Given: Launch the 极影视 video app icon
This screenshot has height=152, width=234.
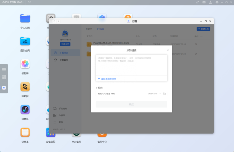Looking at the screenshot, I should coord(25,87).
